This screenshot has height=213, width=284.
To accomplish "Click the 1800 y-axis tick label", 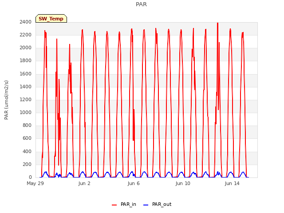I will click(26, 61).
